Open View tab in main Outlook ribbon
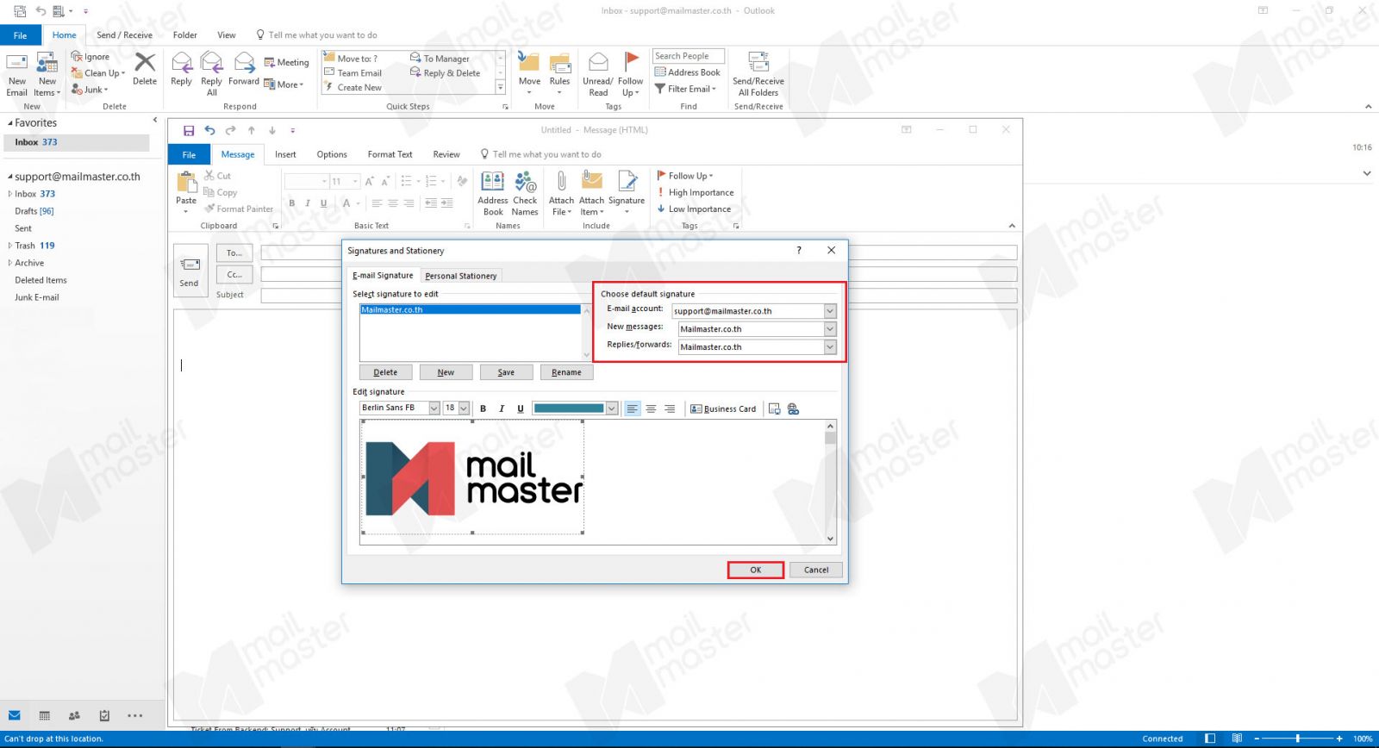Viewport: 1379px width, 748px height. (x=227, y=35)
